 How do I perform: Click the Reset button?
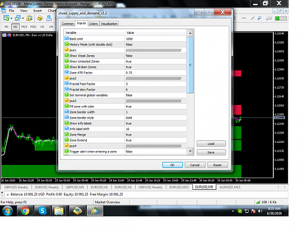(217, 165)
